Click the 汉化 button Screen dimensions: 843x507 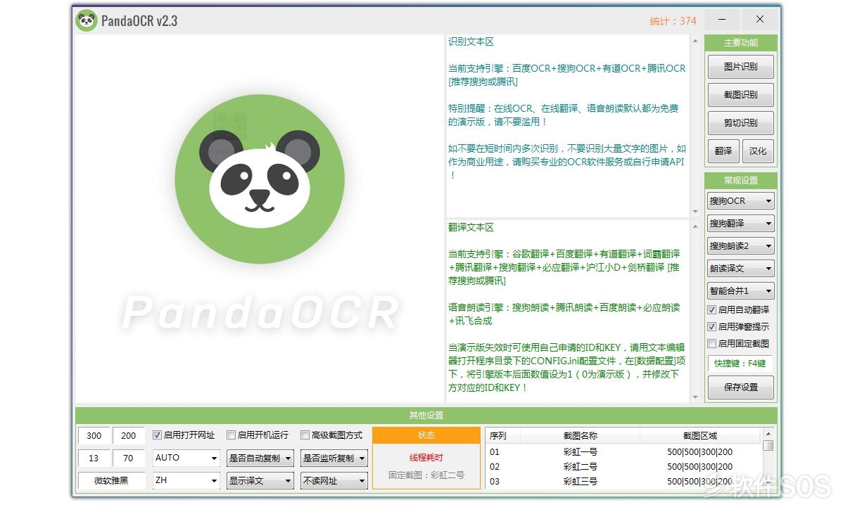(758, 150)
